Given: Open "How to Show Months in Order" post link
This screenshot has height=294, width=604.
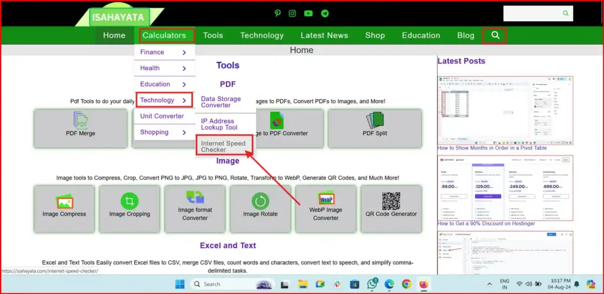Looking at the screenshot, I should (x=492, y=148).
